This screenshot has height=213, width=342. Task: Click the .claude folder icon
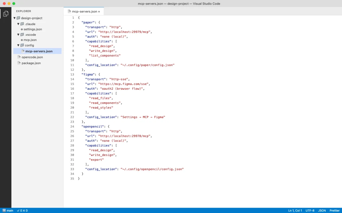[x=22, y=24]
